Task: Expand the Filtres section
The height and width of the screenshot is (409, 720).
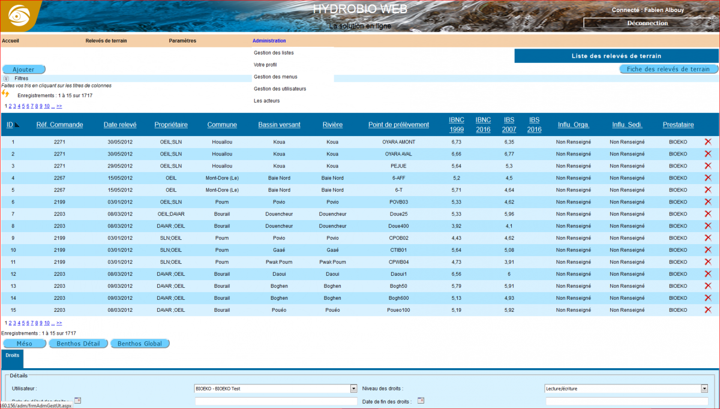Action: (6, 79)
